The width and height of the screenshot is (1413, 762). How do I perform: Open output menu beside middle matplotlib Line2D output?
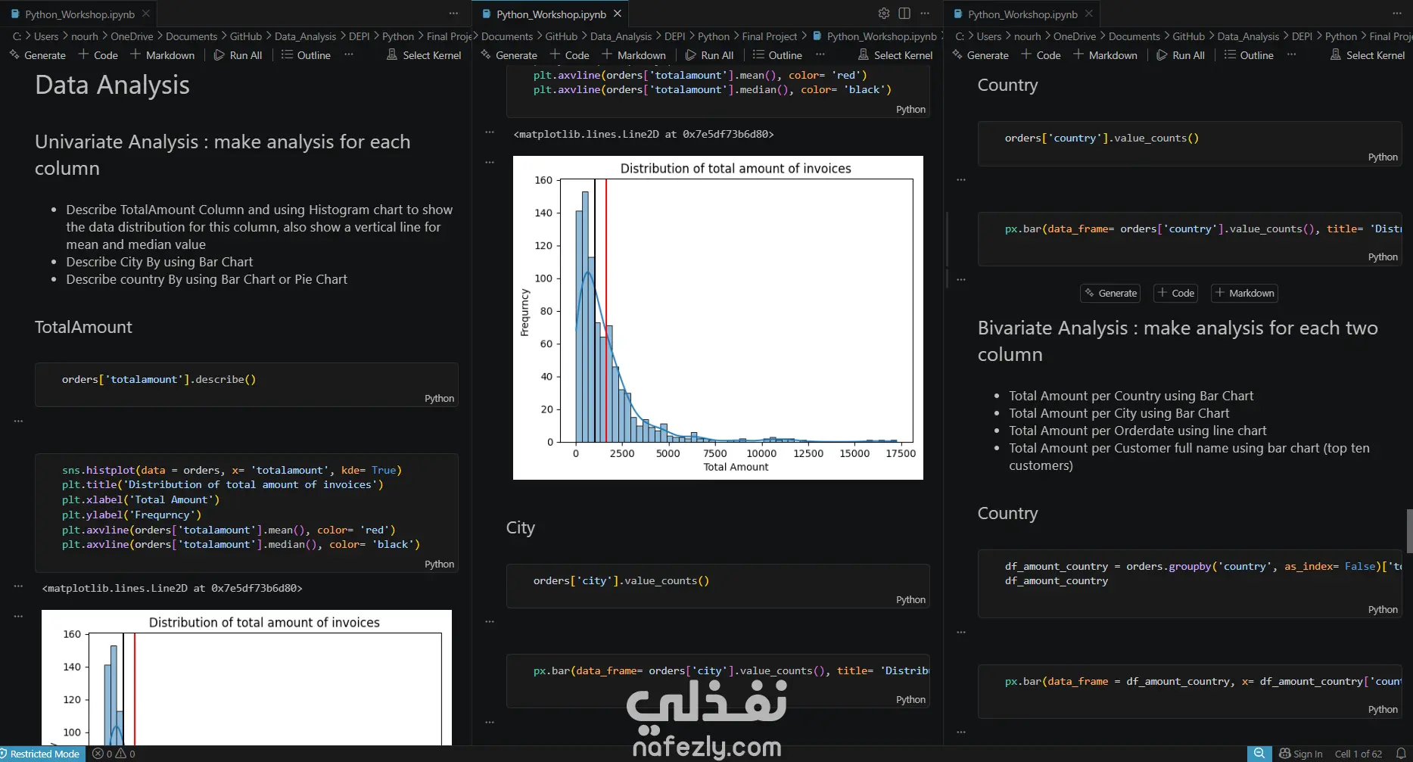[x=490, y=132]
